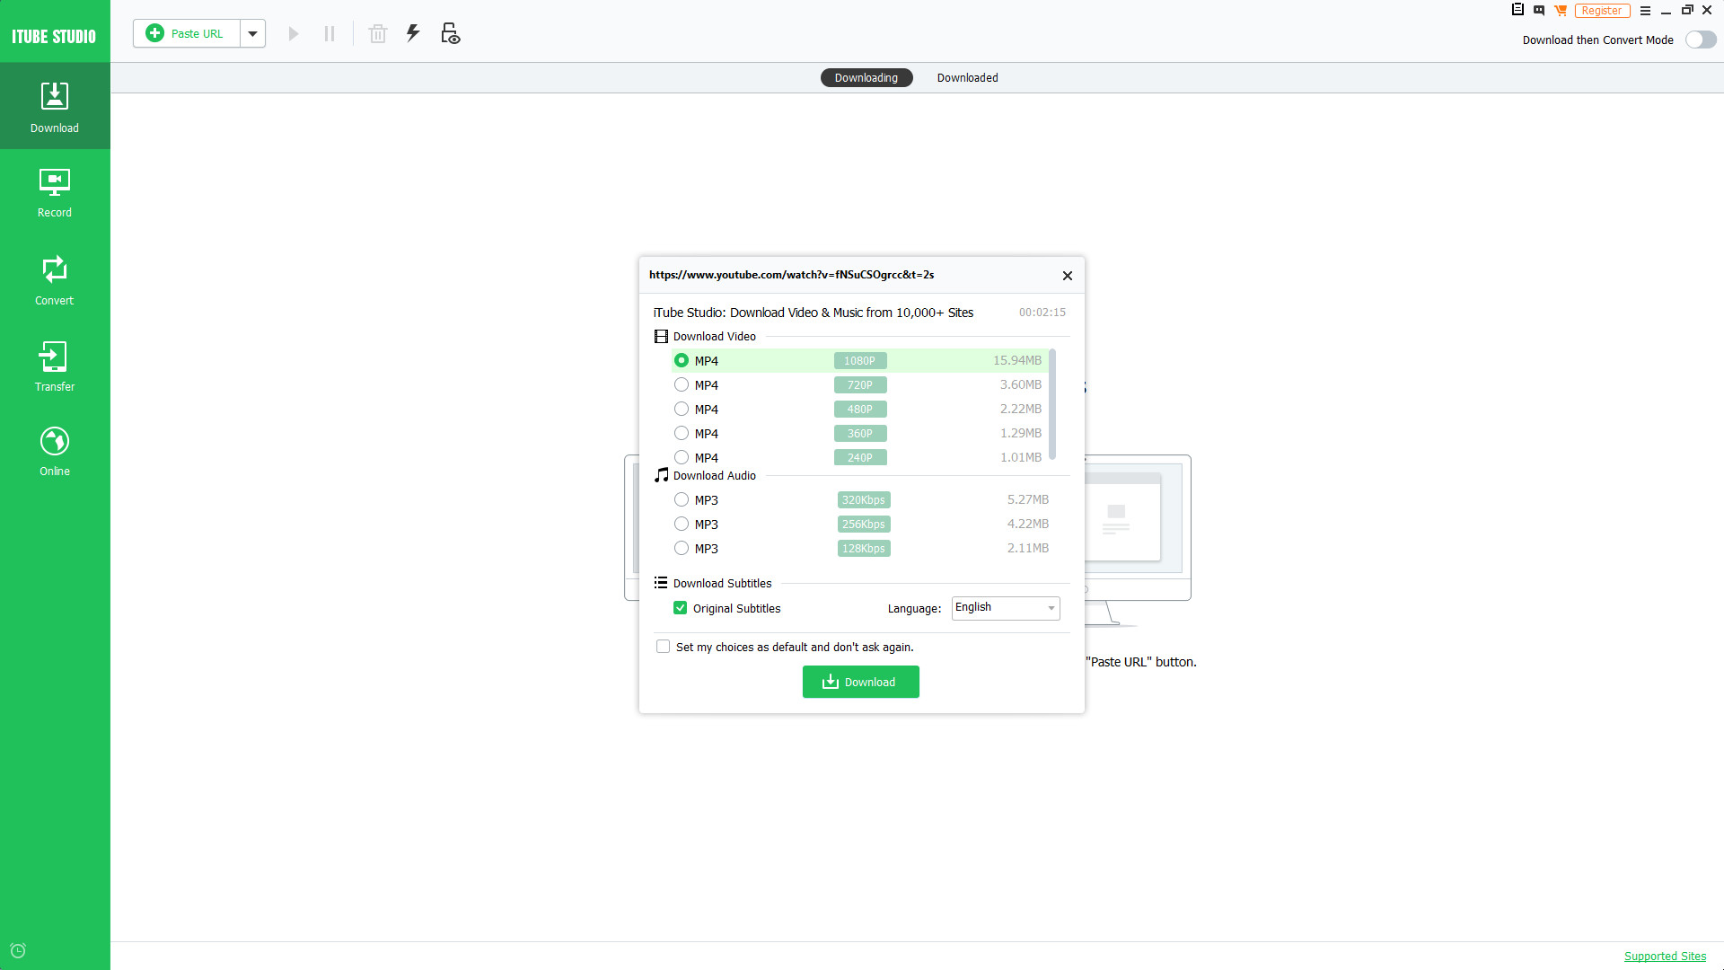1724x970 pixels.
Task: Open the Supported Sites link
Action: 1666,956
